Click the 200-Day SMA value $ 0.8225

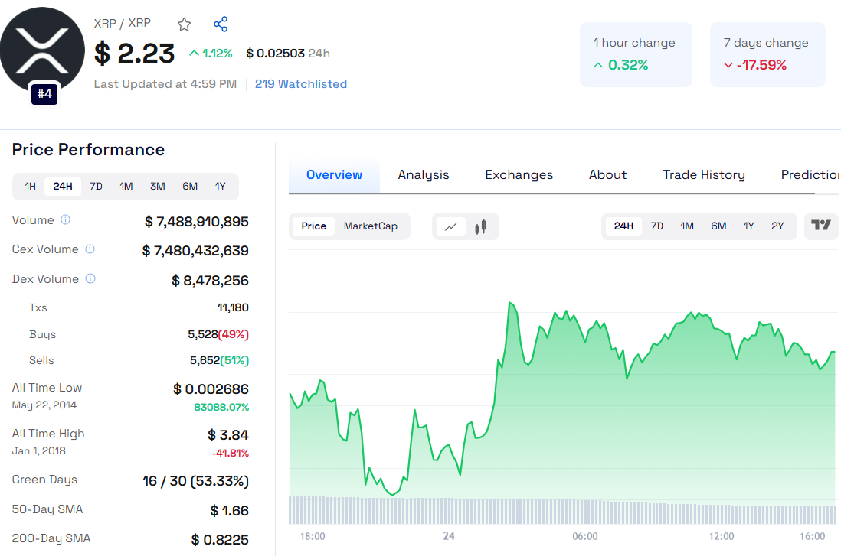coord(220,540)
